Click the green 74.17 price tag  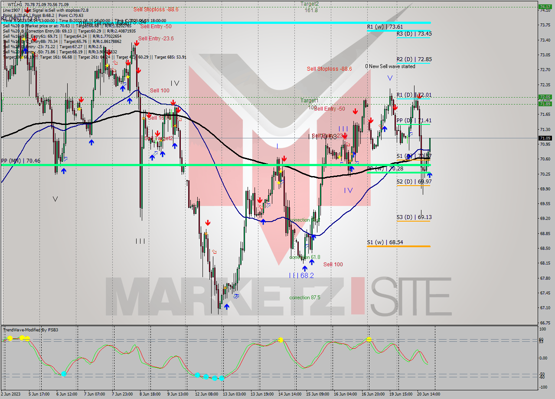(545, 7)
